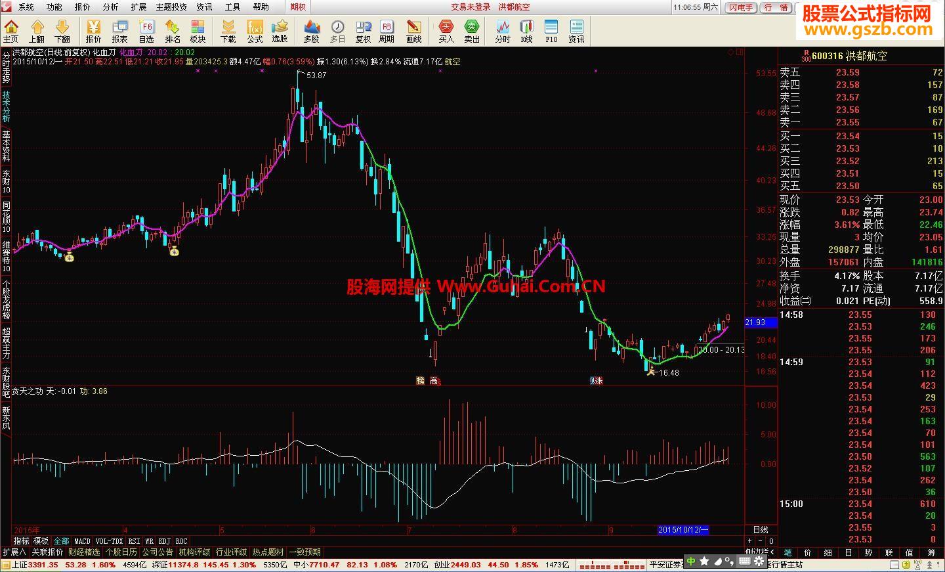The width and height of the screenshot is (945, 572).
Task: Open the 选股 stock picker icon
Action: click(280, 30)
